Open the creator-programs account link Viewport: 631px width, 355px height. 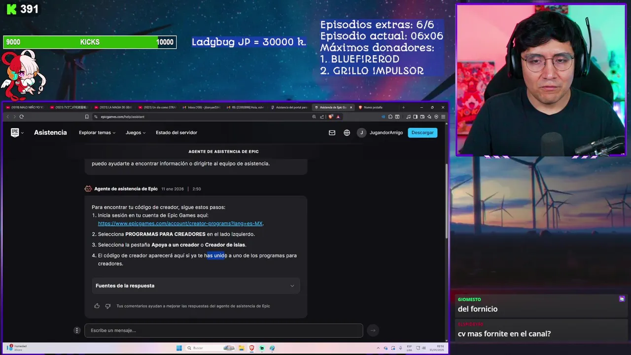pyautogui.click(x=180, y=223)
